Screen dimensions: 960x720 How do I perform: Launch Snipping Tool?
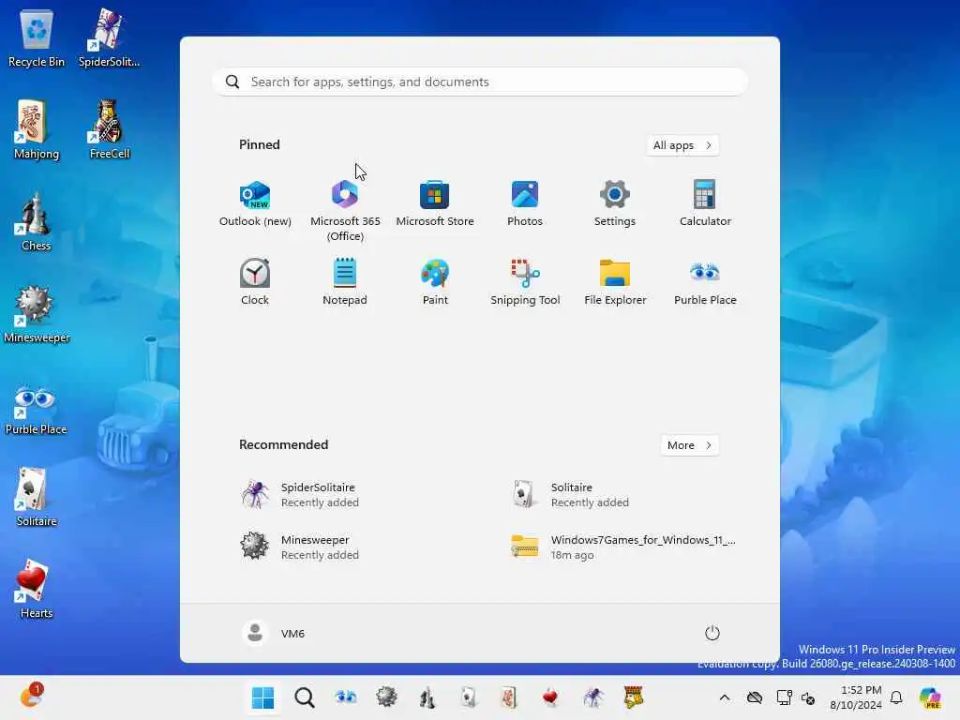click(525, 282)
